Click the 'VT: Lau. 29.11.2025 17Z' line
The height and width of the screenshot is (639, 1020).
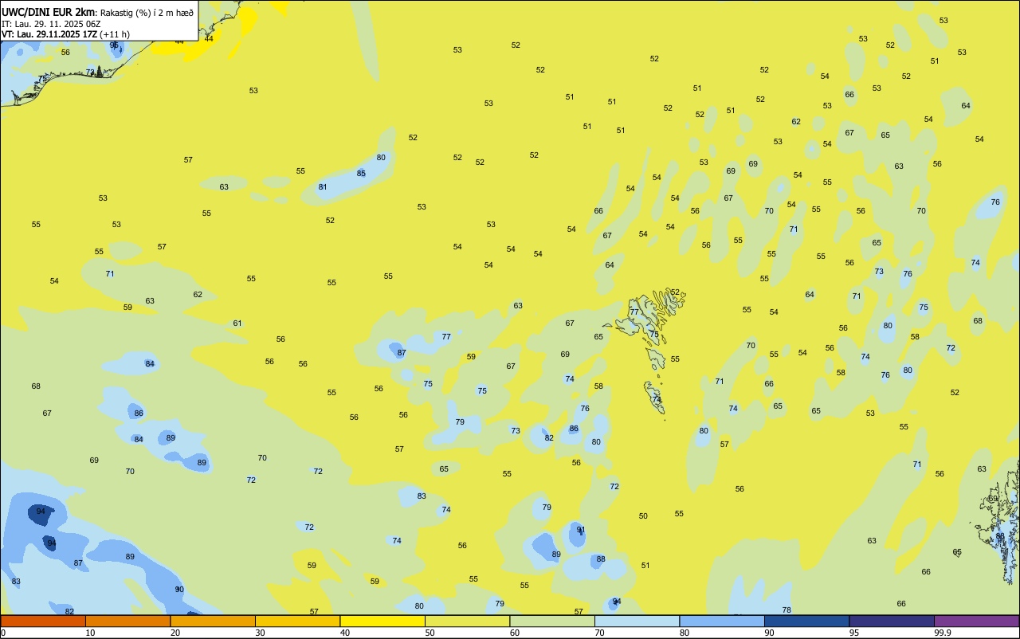point(49,34)
